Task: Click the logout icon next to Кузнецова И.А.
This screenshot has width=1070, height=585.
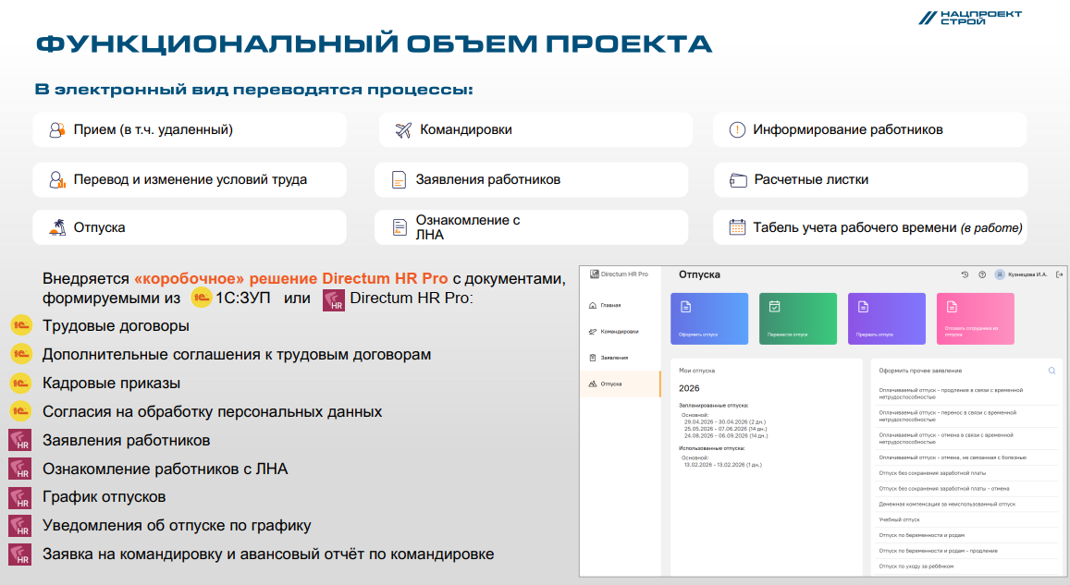Action: pos(1059,274)
